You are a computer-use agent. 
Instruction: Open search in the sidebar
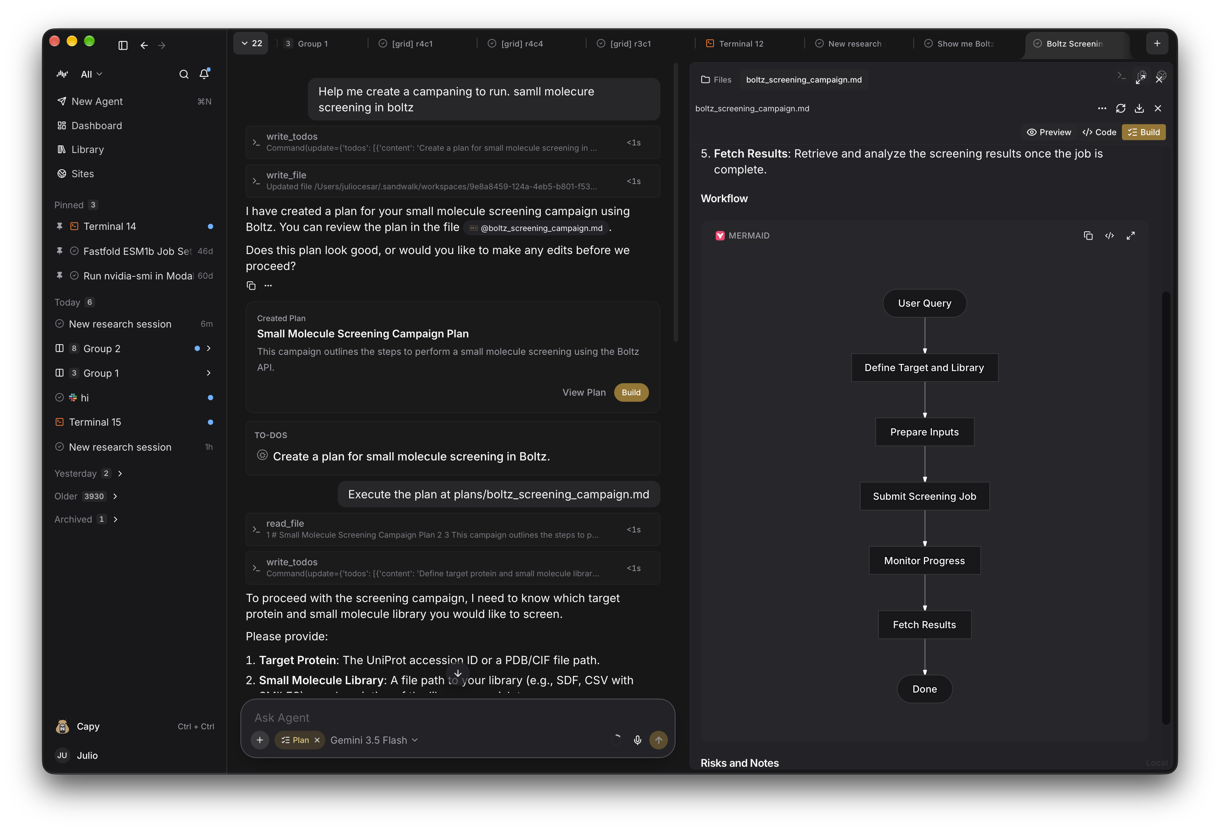(x=184, y=75)
